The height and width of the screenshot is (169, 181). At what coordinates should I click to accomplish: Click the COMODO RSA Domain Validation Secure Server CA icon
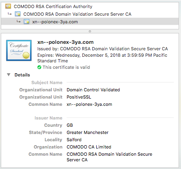pos(18,14)
